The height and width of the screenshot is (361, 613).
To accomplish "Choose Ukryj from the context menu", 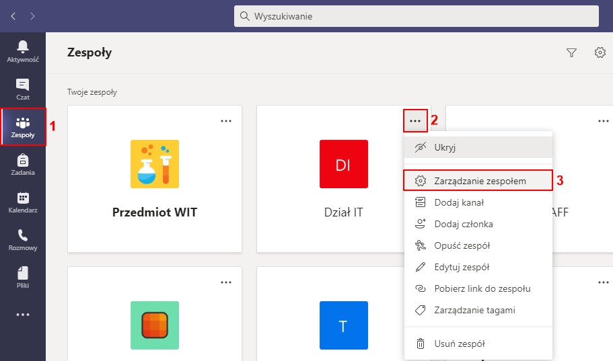I will click(478, 147).
